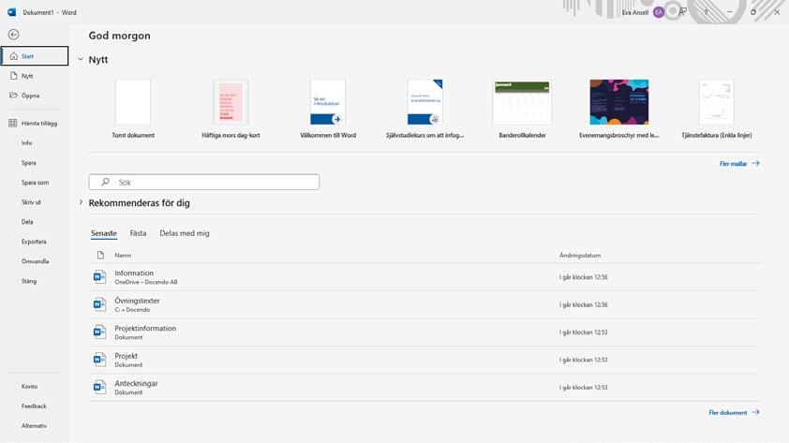Screen dimensions: 789x443
Task: Expand Rekommenderas för dig section
Action: coord(81,202)
